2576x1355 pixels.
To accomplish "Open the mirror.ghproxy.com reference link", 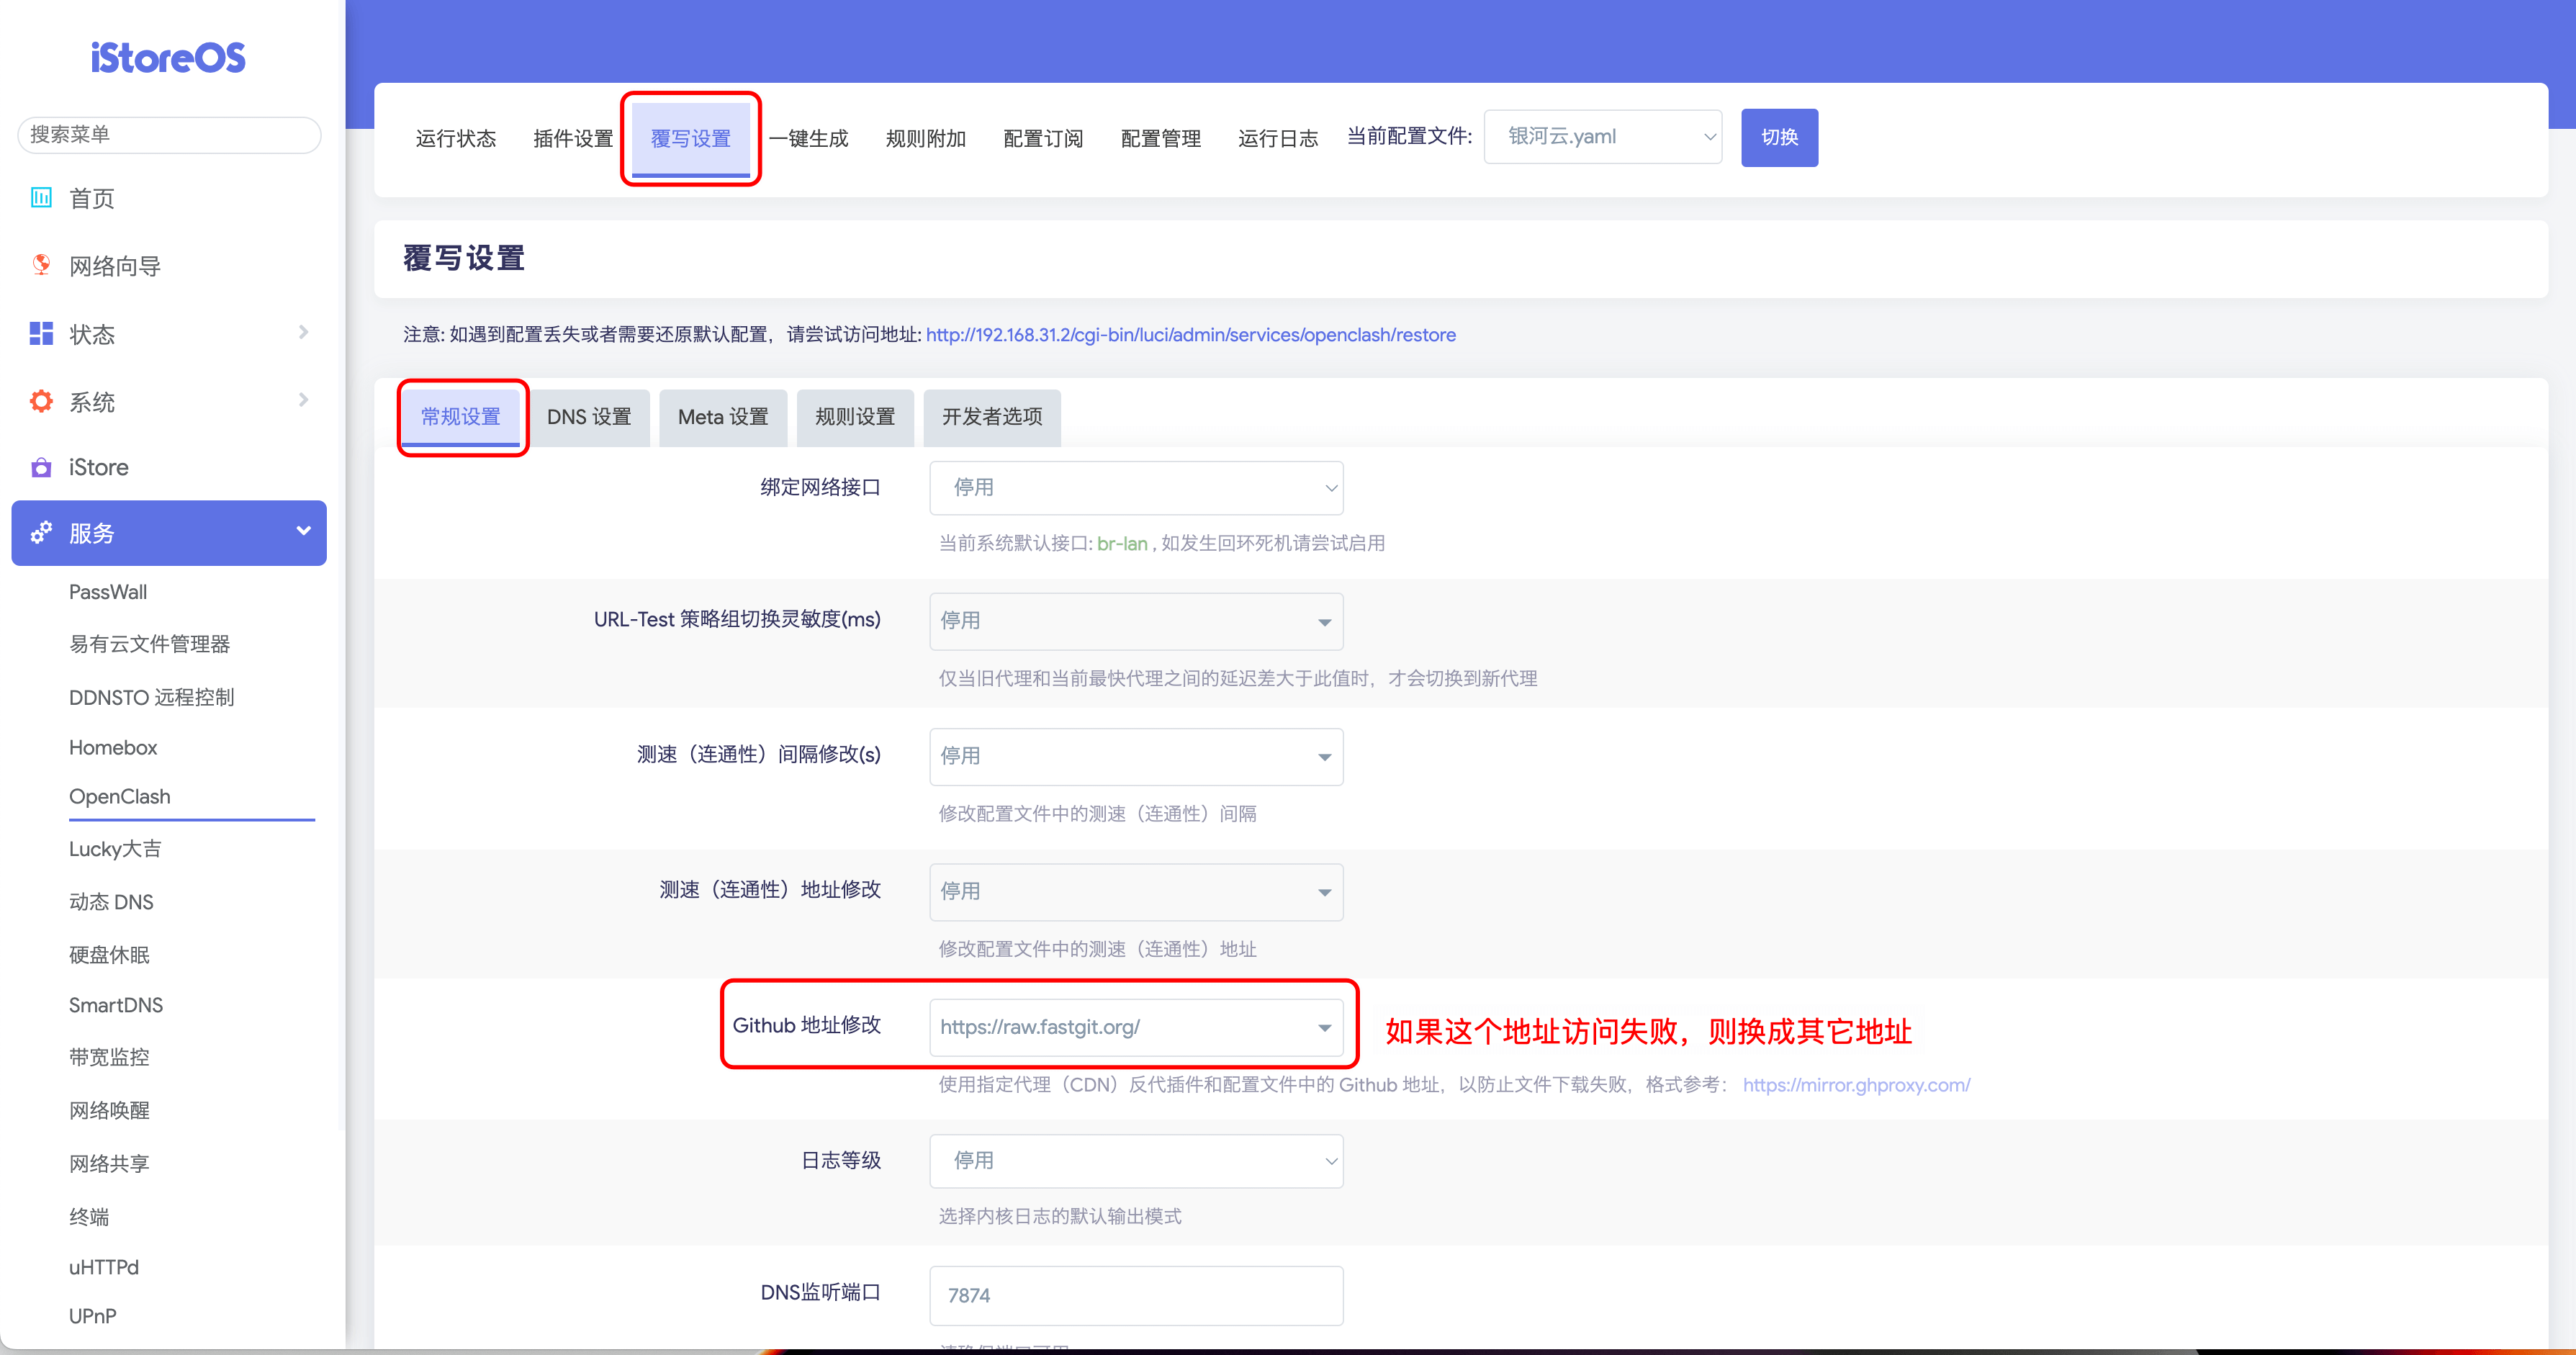I will (x=1856, y=1084).
